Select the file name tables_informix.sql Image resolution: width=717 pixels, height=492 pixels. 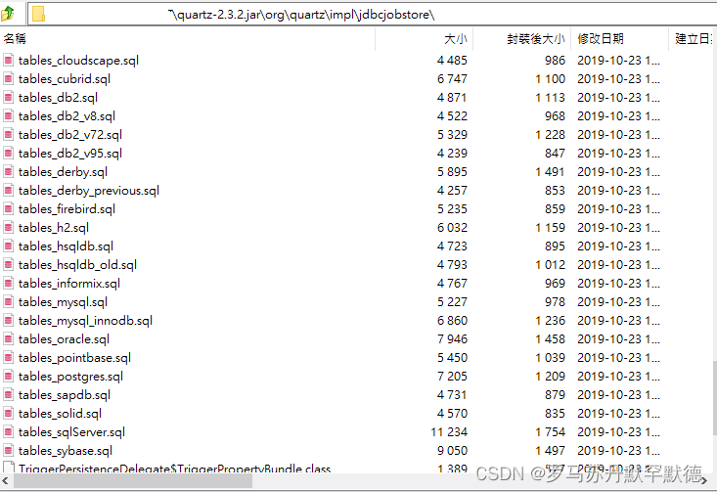[69, 284]
